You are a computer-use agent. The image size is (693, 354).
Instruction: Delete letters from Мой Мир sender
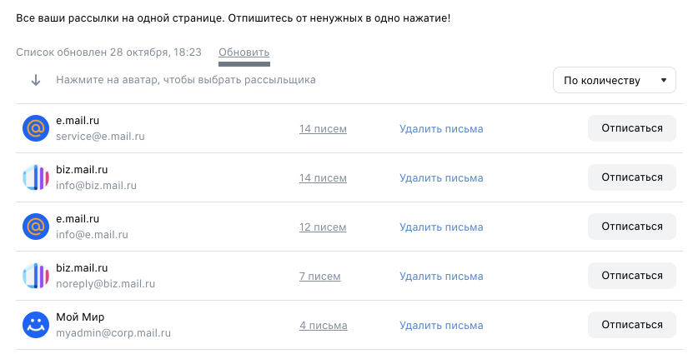441,326
